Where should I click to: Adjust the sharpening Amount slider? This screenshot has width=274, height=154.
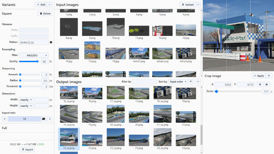point(30,75)
